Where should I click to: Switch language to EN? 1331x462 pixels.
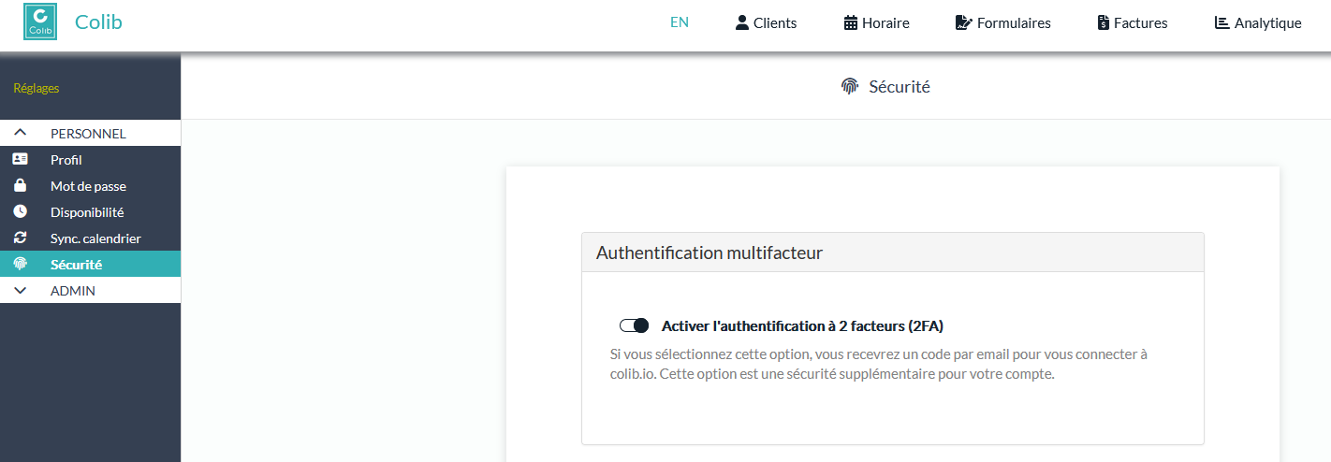click(x=680, y=22)
